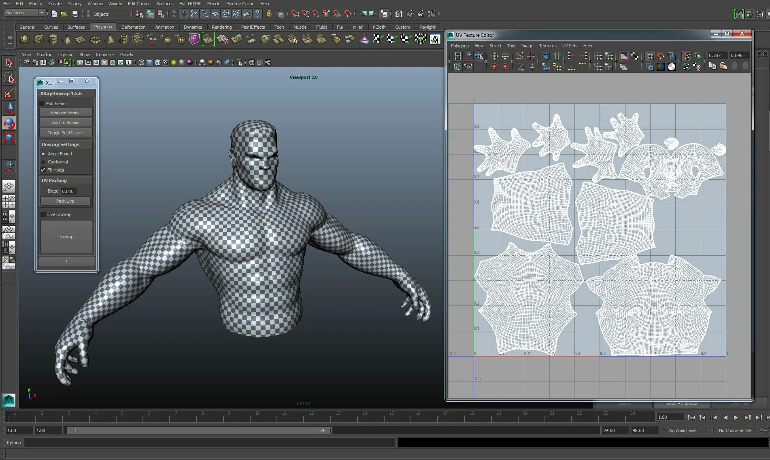Screen dimensions: 770x460
Task: Uncheck the Fill Holes checkbox
Action: click(x=43, y=170)
